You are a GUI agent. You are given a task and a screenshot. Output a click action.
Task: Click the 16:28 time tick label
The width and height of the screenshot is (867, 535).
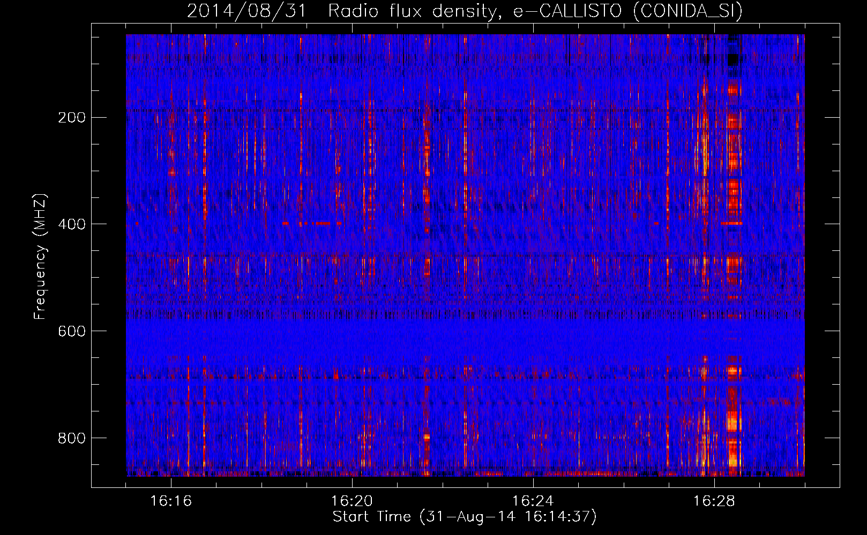[x=714, y=501]
